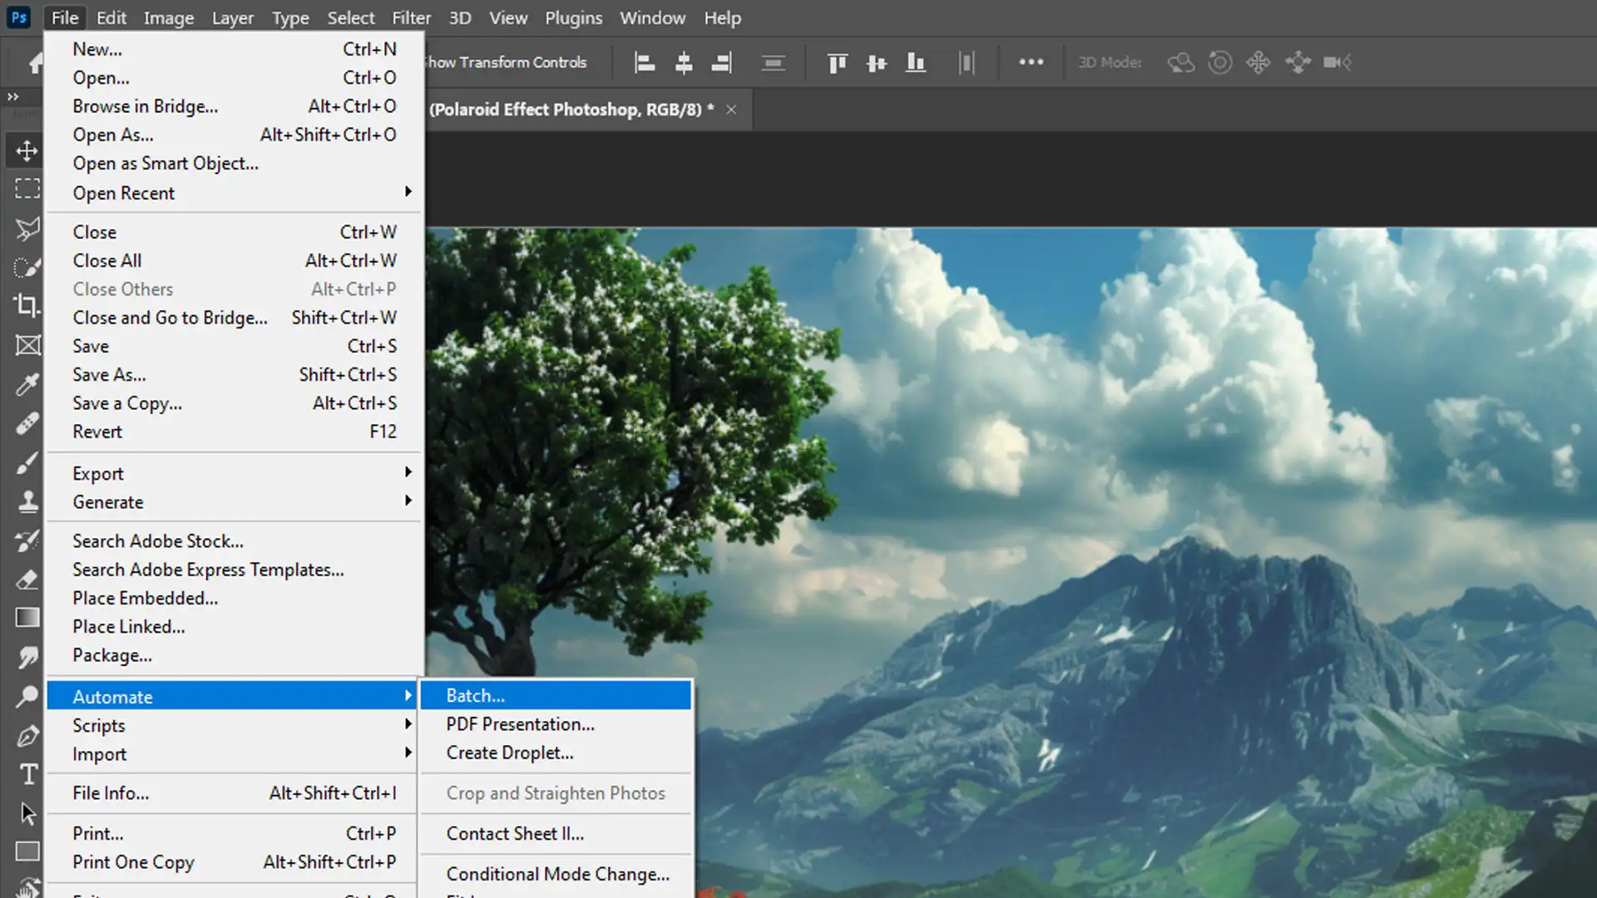Select the Brush tool
Viewport: 1597px width, 898px height.
point(27,462)
